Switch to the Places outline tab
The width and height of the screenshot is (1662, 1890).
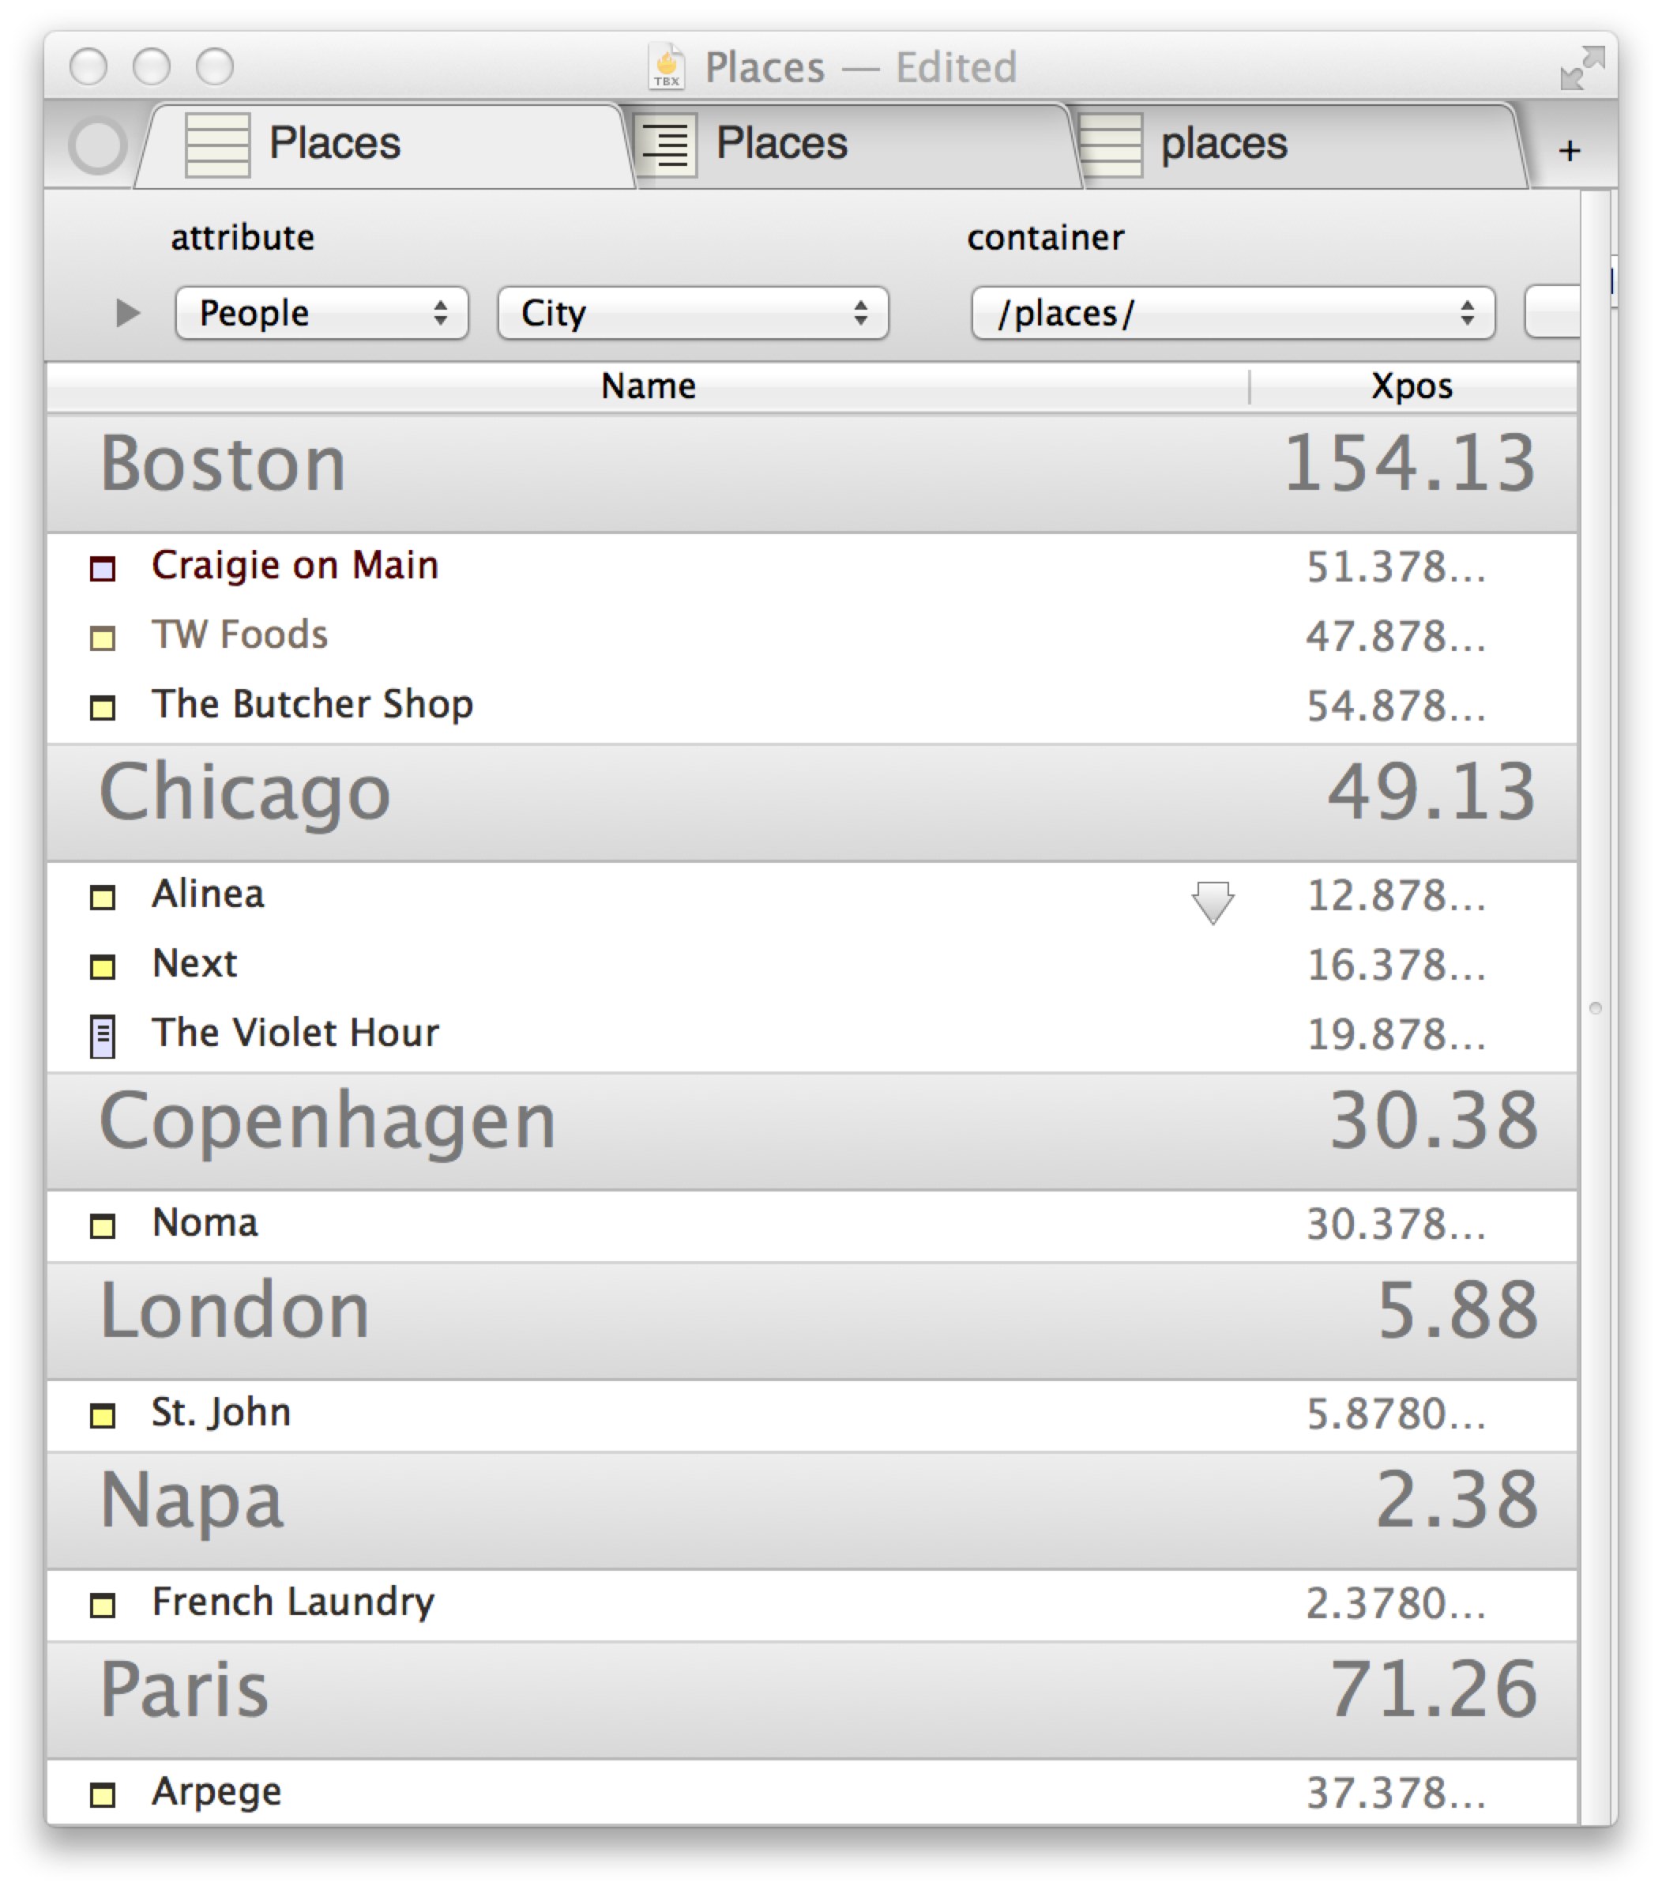pyautogui.click(x=855, y=145)
